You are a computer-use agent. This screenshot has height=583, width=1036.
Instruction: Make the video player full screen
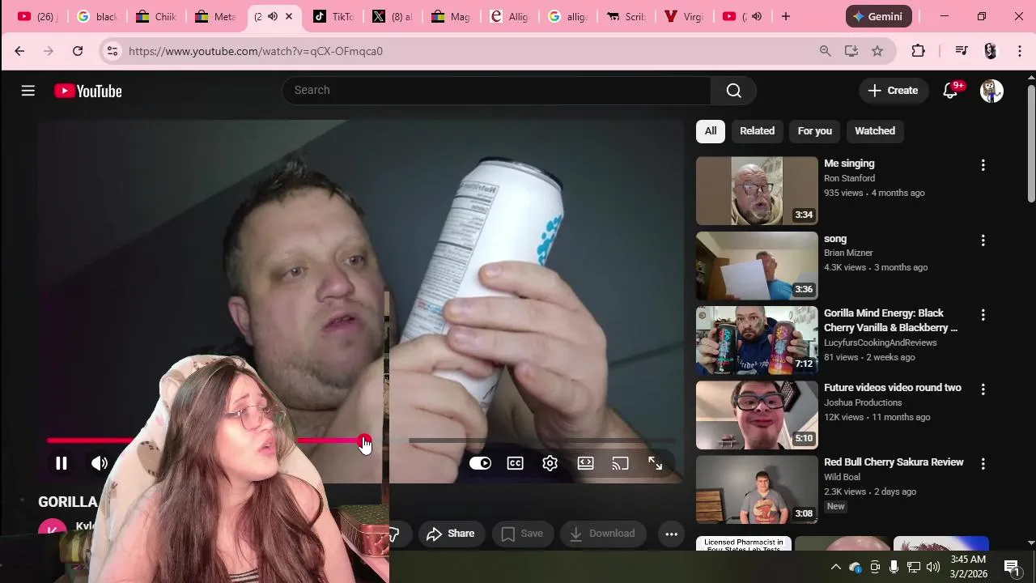pos(655,463)
